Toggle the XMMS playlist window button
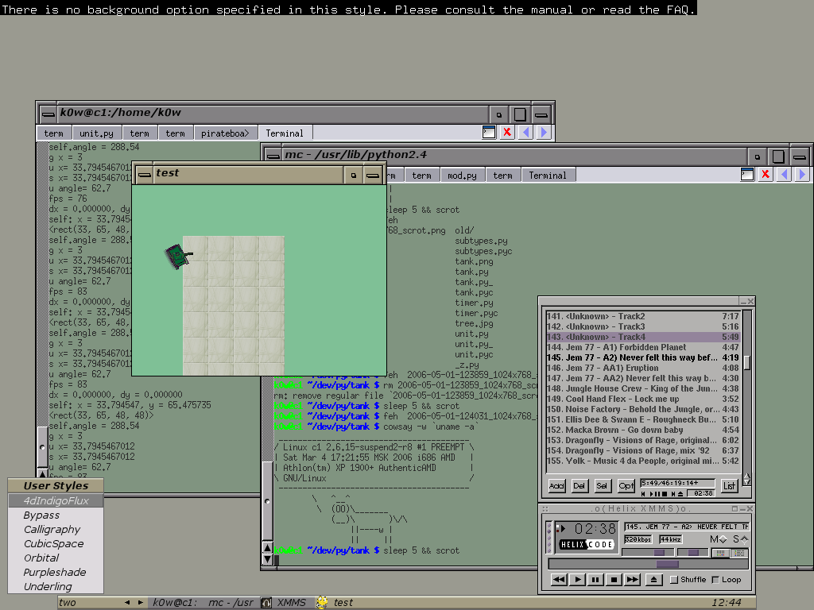 pos(738,553)
